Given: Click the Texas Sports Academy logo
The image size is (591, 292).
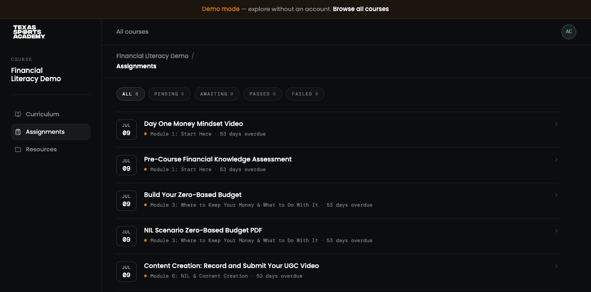Looking at the screenshot, I should pos(29,32).
